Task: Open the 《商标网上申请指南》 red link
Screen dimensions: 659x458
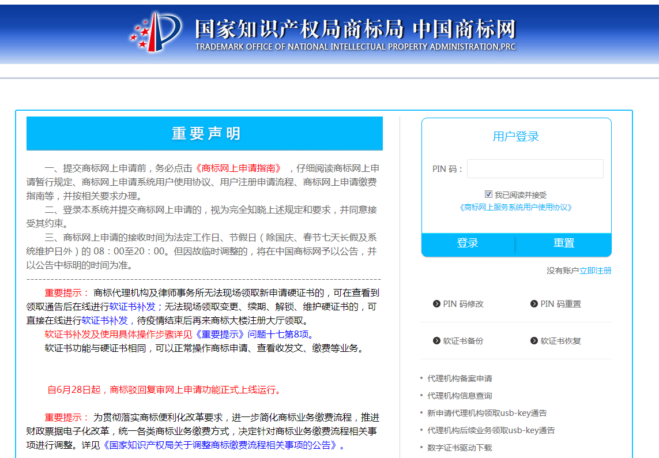Action: point(238,168)
